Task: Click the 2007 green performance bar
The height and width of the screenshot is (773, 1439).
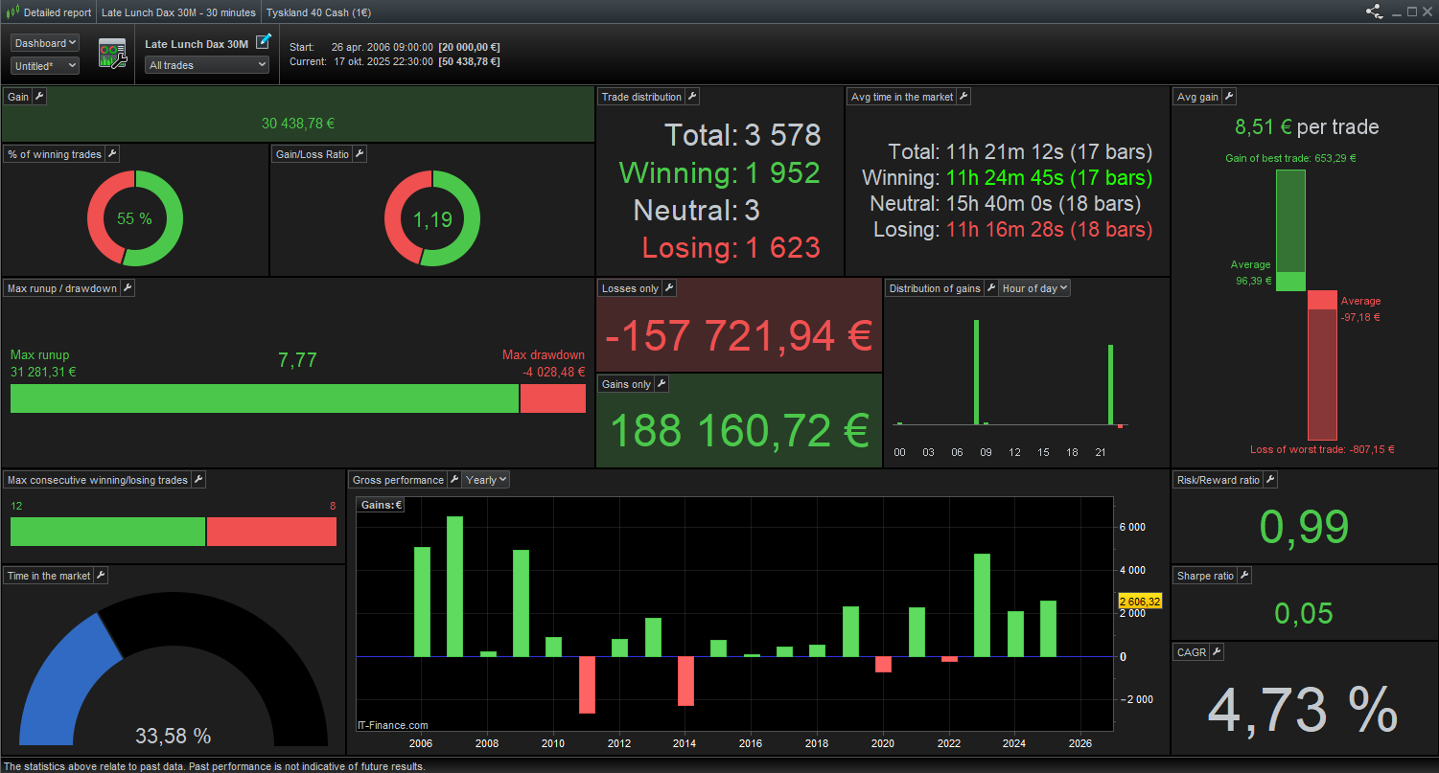Action: click(x=455, y=586)
